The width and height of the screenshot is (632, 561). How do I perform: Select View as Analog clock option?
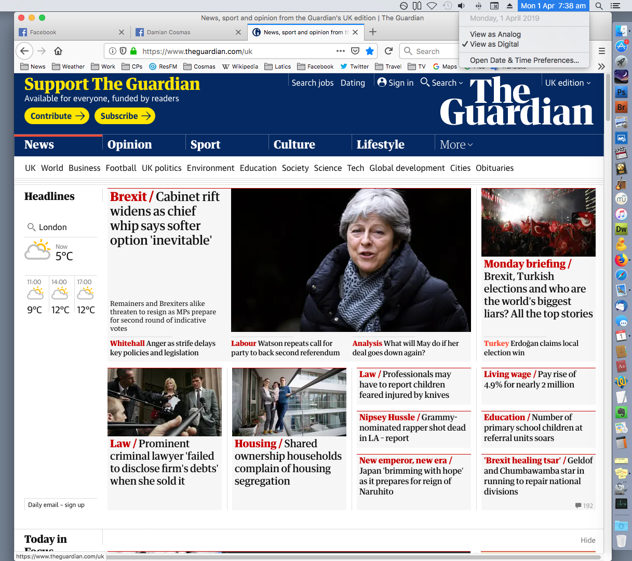(495, 34)
